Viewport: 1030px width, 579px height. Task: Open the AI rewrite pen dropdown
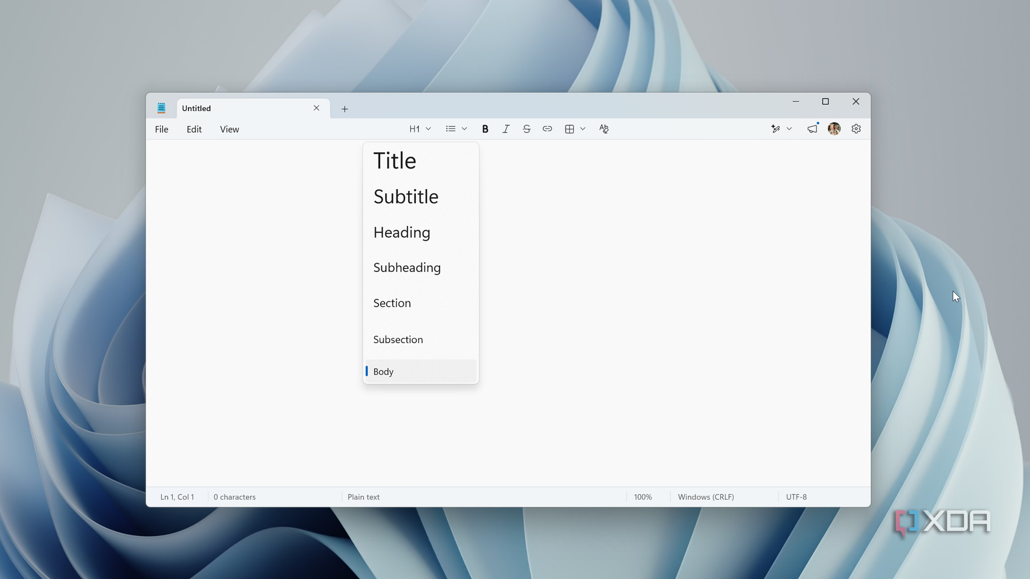(x=781, y=129)
